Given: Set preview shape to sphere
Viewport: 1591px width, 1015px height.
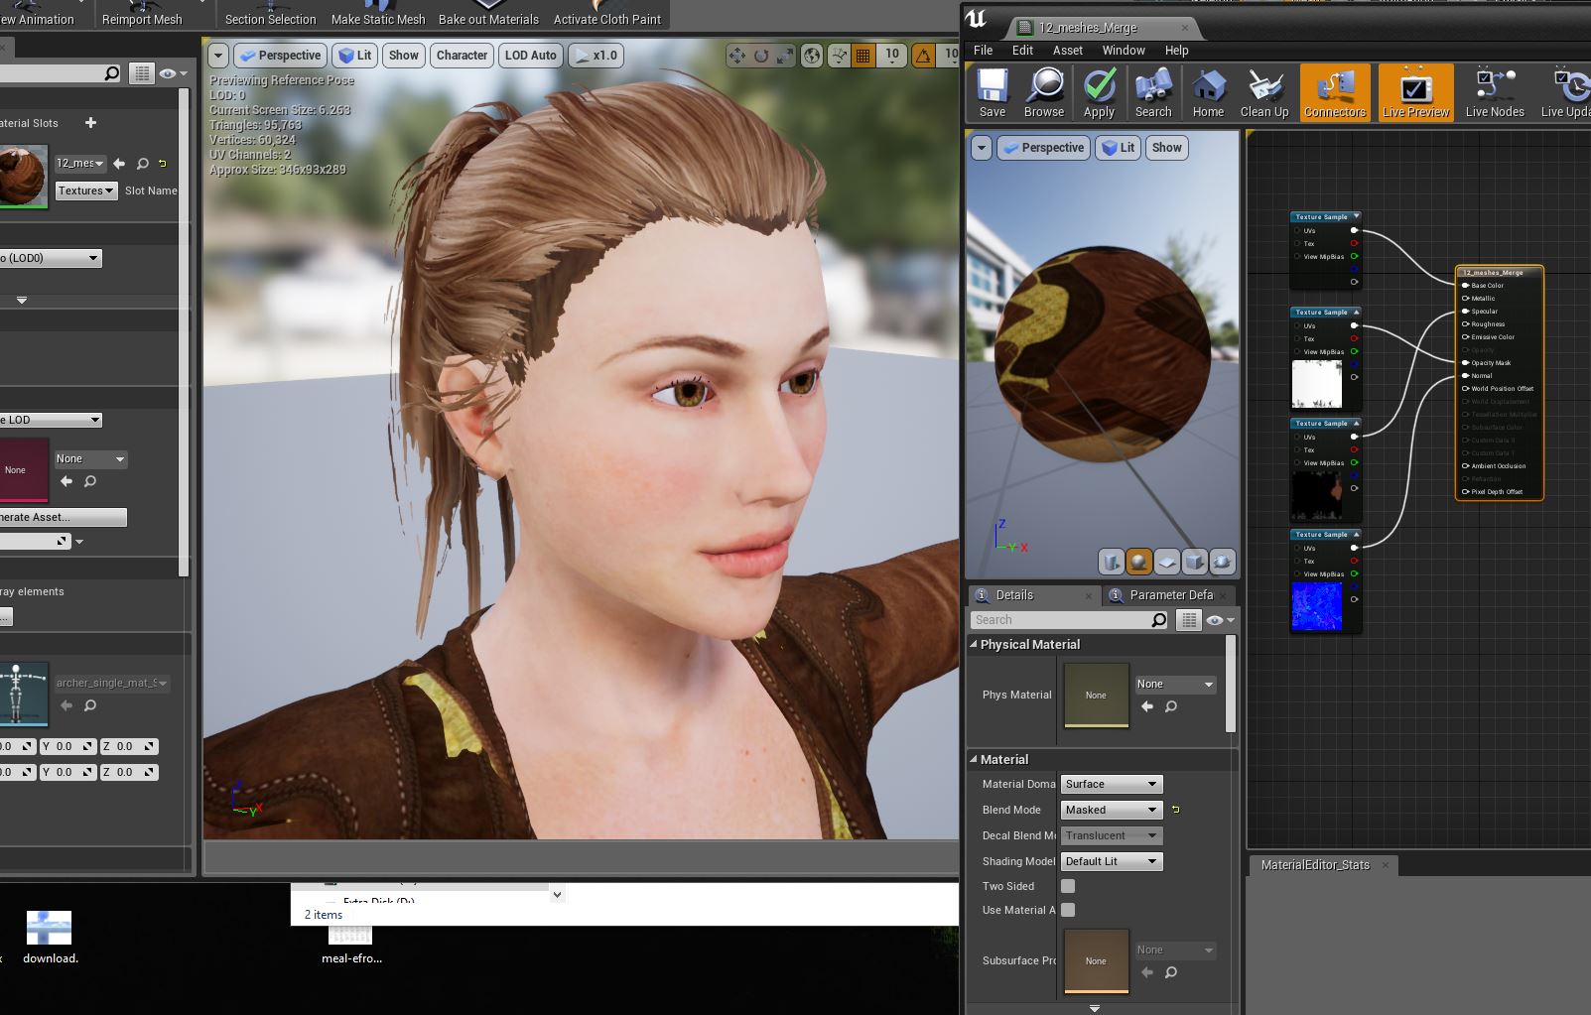Looking at the screenshot, I should coord(1139,562).
